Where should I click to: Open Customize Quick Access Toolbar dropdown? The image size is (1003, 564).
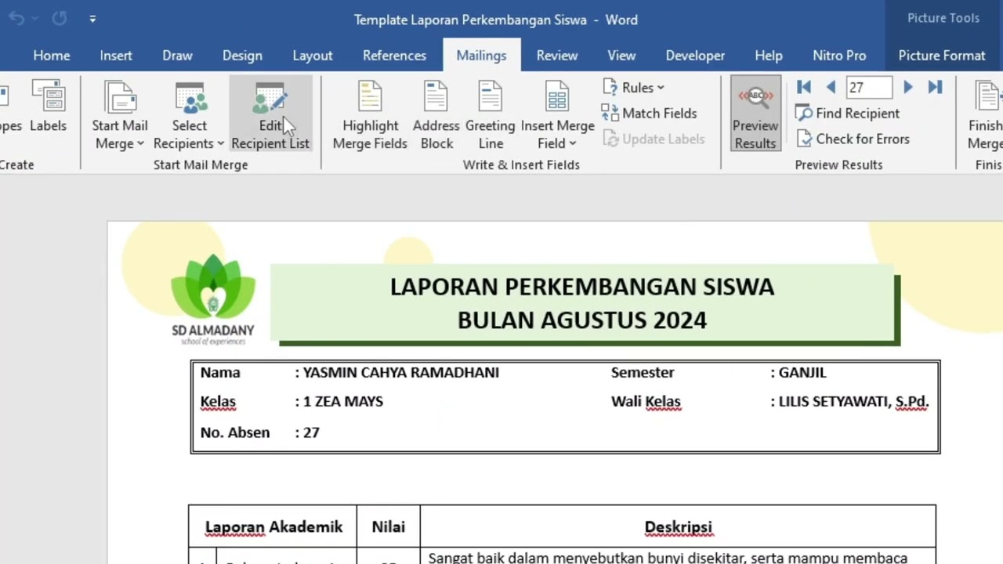click(92, 19)
